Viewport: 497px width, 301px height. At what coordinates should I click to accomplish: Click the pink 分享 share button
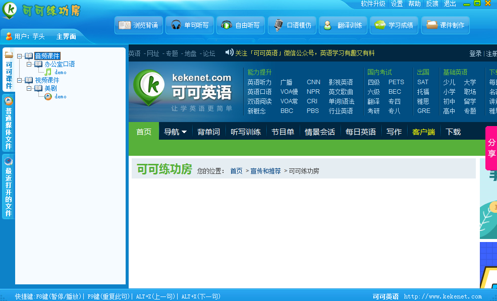pyautogui.click(x=491, y=148)
